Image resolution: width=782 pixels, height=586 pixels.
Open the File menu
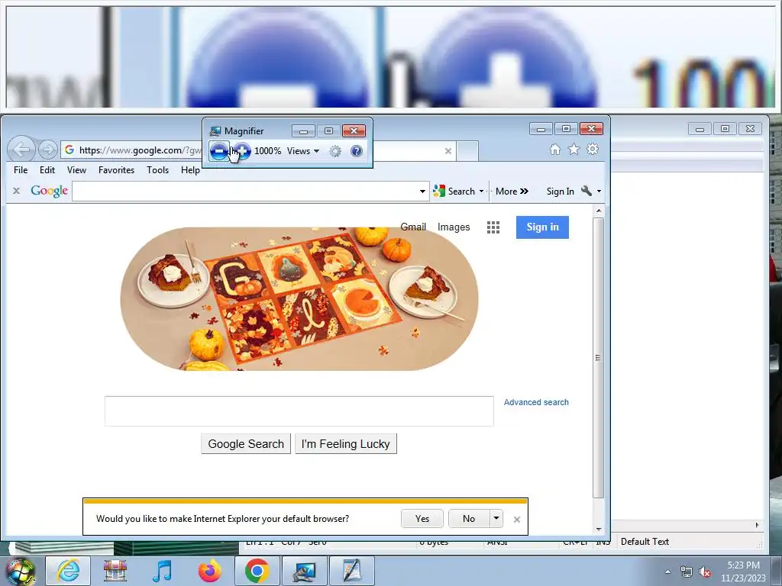(x=21, y=170)
